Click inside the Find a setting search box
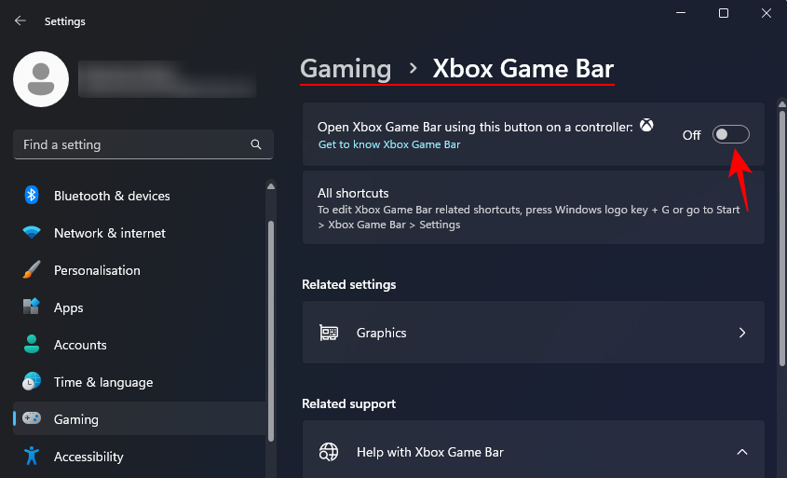This screenshot has height=478, width=787. [143, 144]
